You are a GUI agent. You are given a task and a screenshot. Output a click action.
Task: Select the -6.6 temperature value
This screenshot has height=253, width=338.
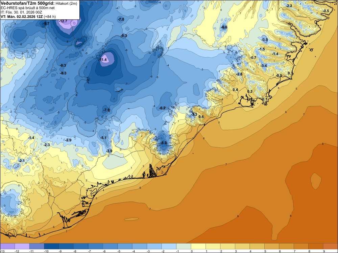(224, 27)
